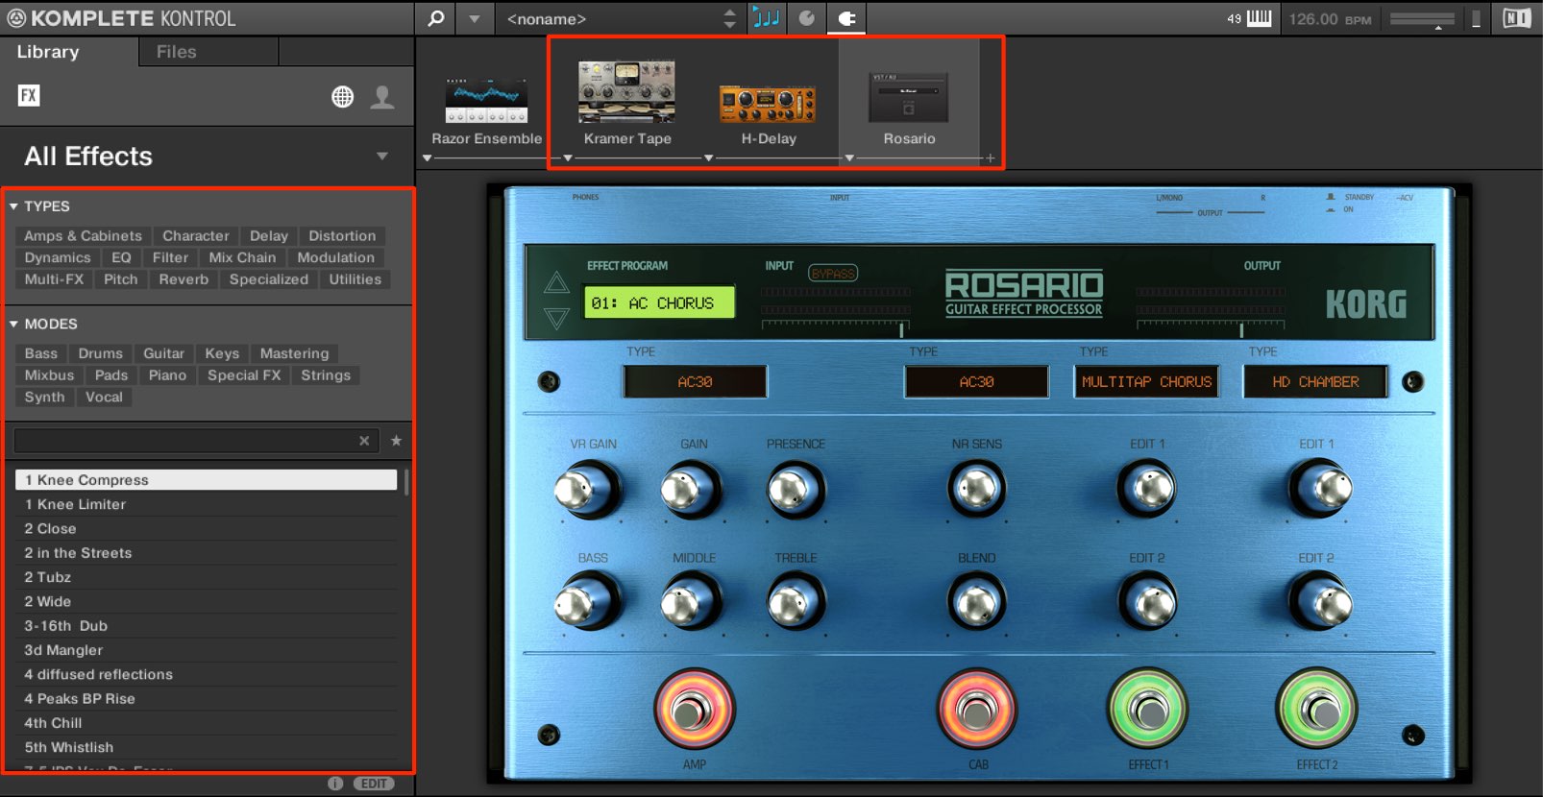The height and width of the screenshot is (797, 1543).
Task: Open the arrow menu under Rosario
Action: click(849, 158)
